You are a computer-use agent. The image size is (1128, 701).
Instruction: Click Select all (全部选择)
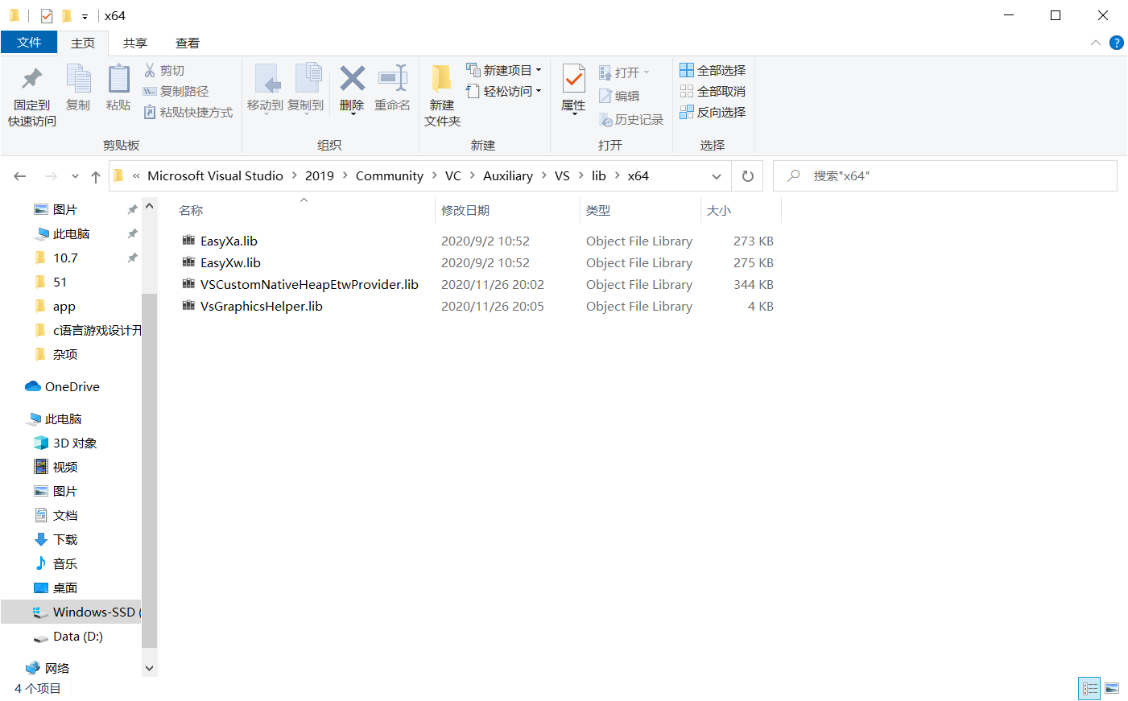[713, 71]
